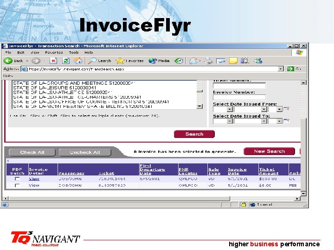Open the View menu
This screenshot has width=334, height=250.
[35, 52]
